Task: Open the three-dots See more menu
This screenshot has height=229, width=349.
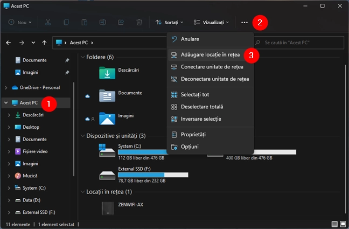Action: (x=245, y=22)
